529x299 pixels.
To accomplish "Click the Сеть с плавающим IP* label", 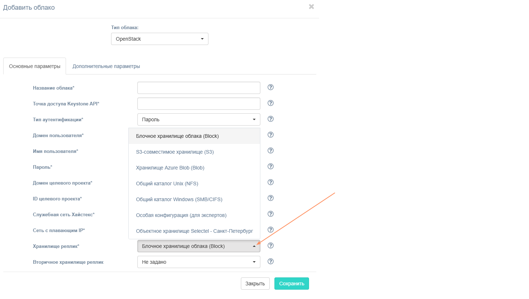I will pyautogui.click(x=59, y=230).
